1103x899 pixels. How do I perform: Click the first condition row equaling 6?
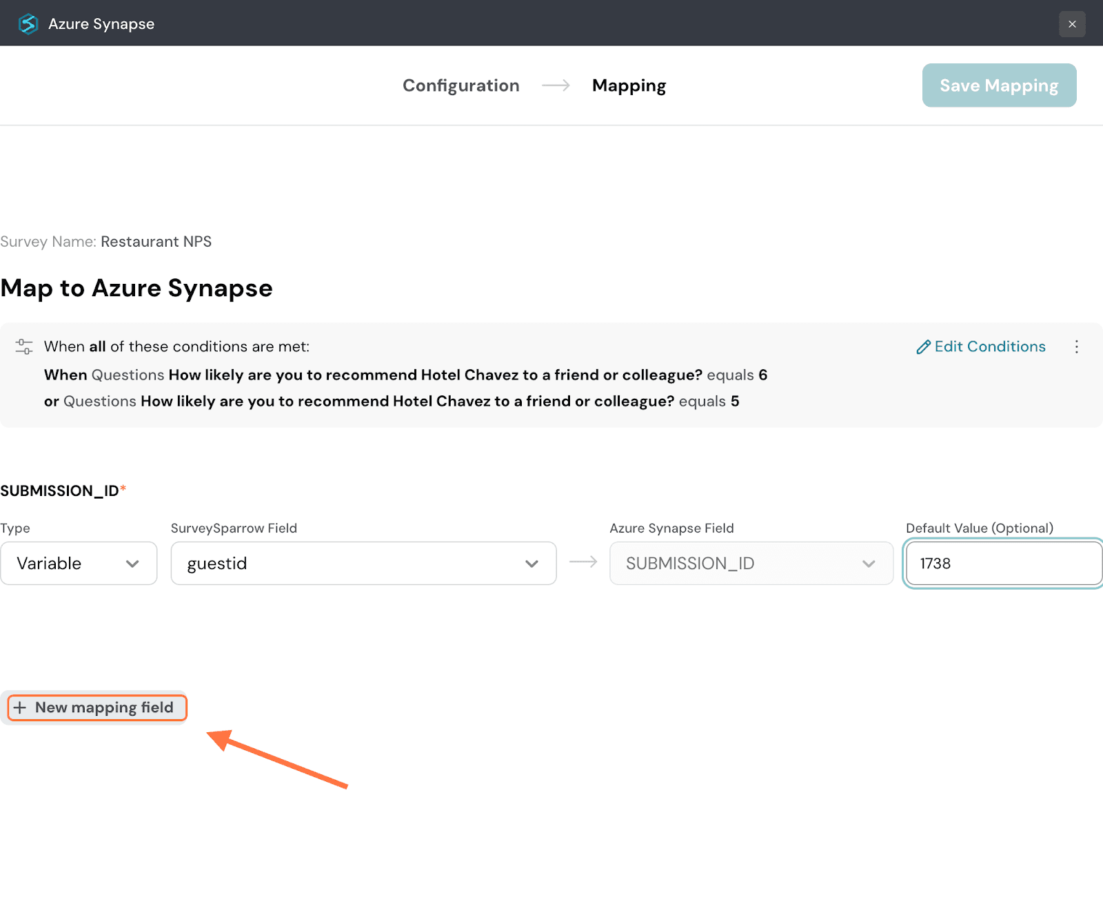(405, 375)
